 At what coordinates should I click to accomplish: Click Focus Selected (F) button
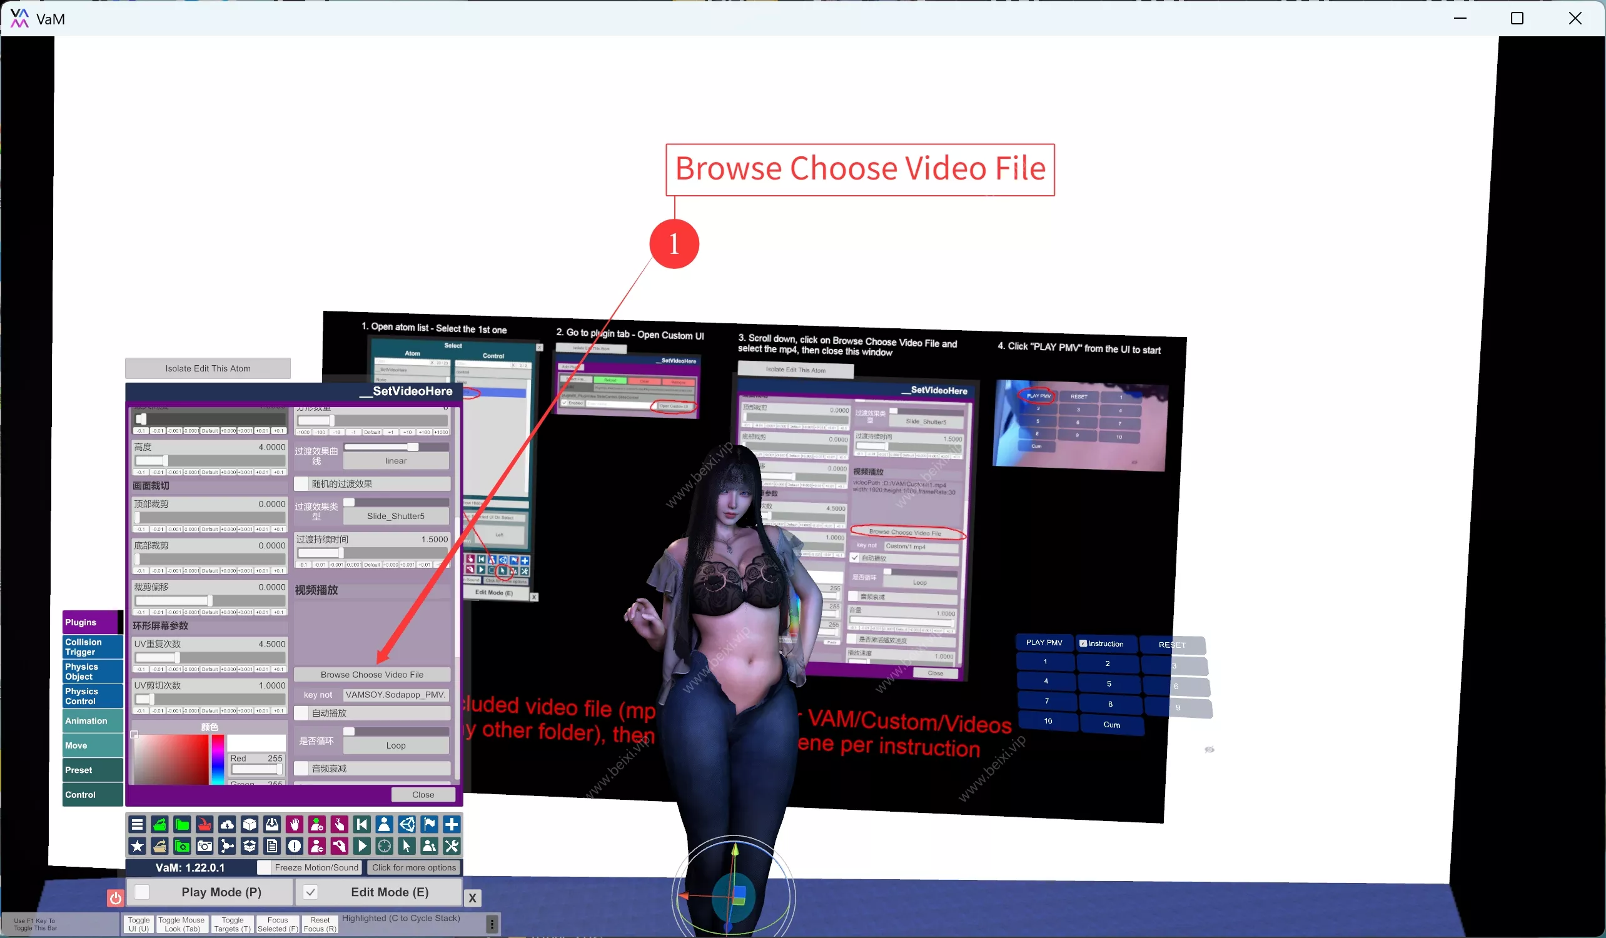coord(277,925)
